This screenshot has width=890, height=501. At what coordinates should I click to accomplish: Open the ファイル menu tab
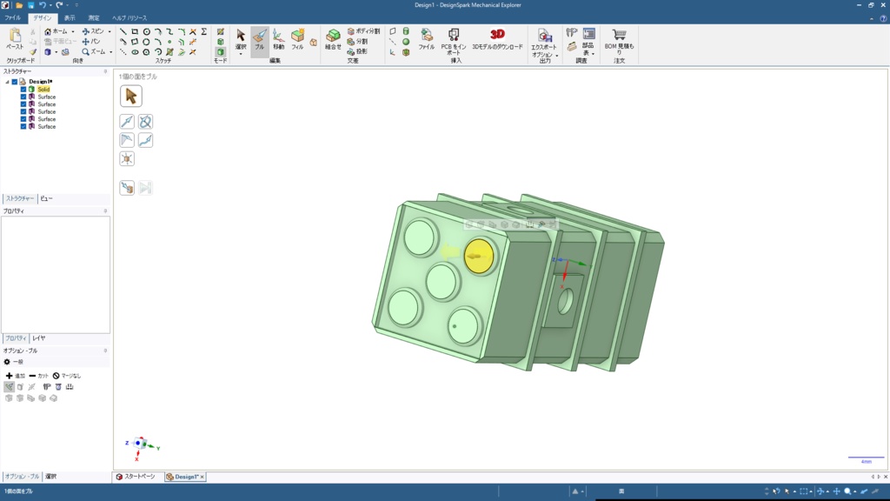pos(12,18)
